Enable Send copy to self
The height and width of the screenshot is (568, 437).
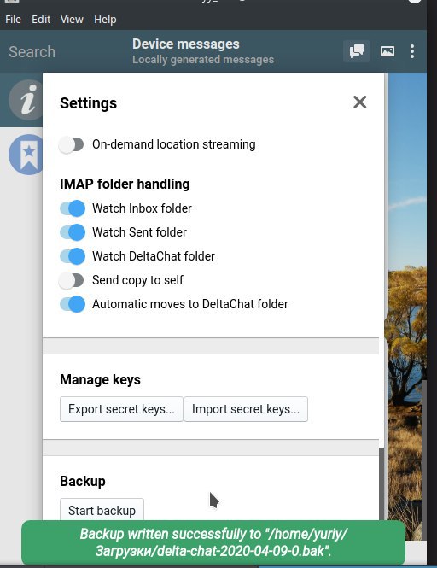pos(72,280)
